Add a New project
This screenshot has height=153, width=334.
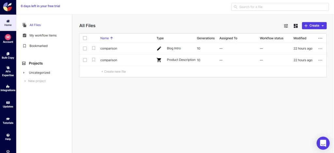pyautogui.click(x=35, y=81)
